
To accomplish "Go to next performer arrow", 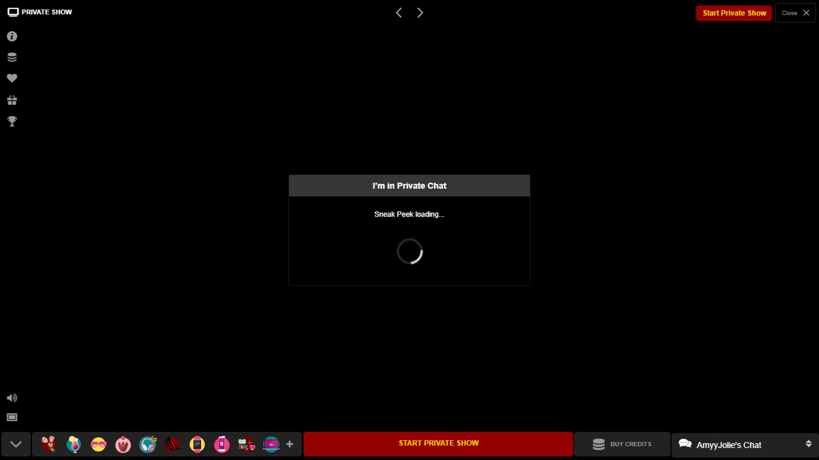I will pyautogui.click(x=420, y=13).
